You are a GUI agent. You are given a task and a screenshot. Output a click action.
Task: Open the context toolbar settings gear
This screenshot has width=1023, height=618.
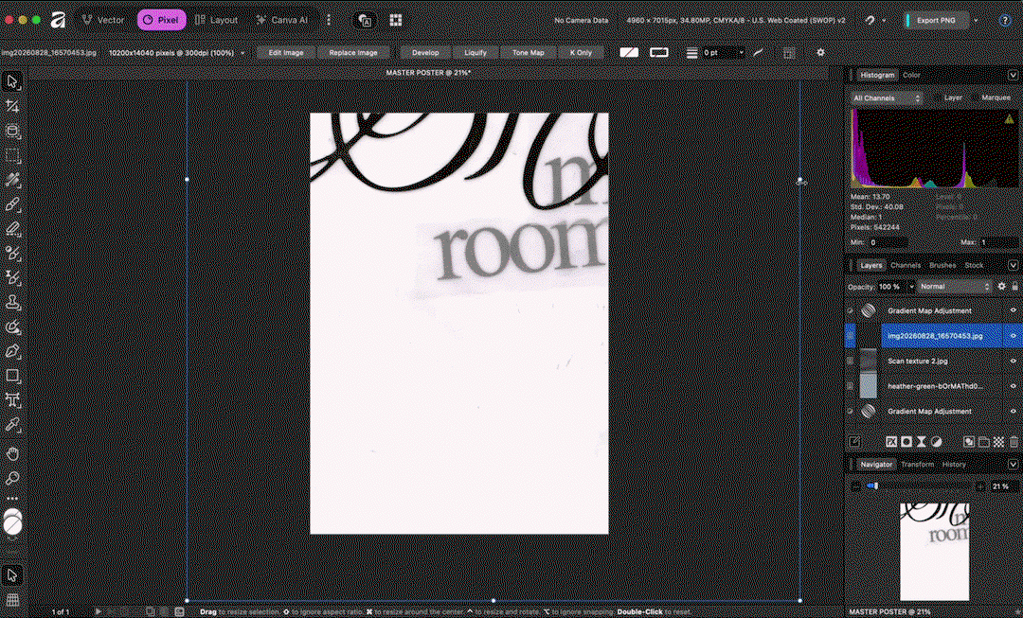[x=820, y=52]
